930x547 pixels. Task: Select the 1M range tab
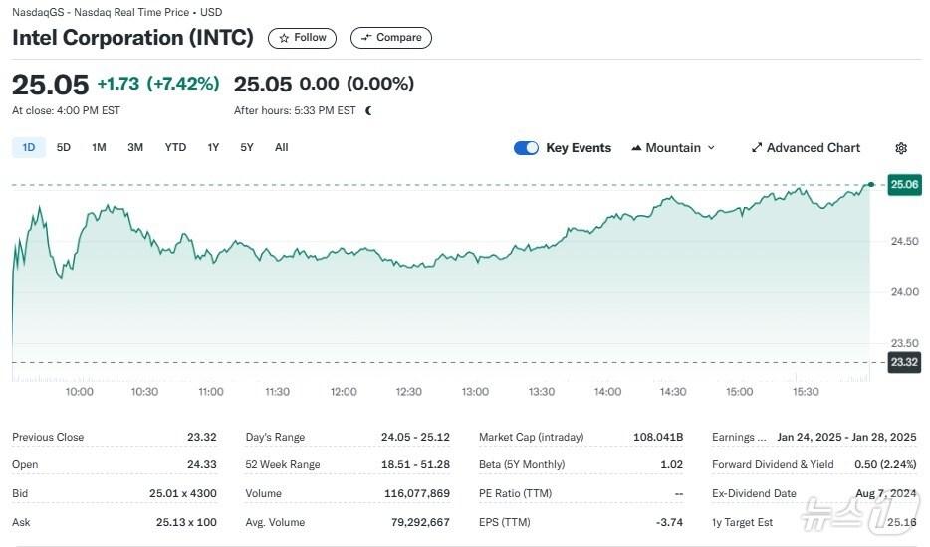coord(99,147)
